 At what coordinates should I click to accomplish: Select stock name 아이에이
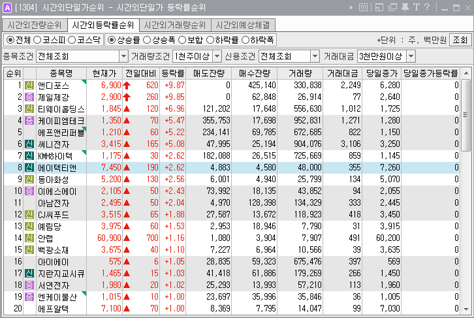click(x=54, y=262)
